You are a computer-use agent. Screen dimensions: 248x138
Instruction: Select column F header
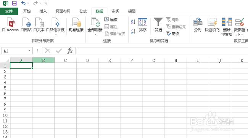[131, 60]
